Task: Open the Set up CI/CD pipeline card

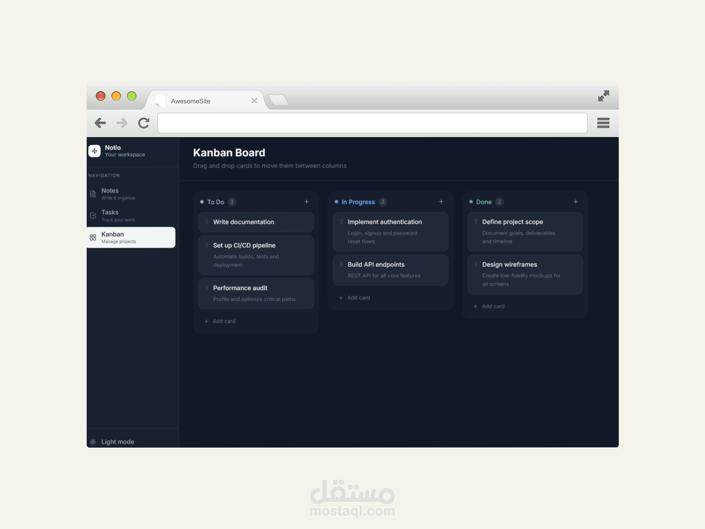Action: tap(256, 255)
